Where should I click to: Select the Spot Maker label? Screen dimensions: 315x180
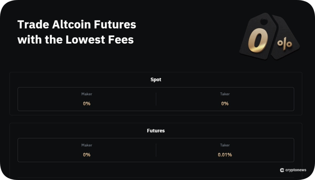click(87, 94)
